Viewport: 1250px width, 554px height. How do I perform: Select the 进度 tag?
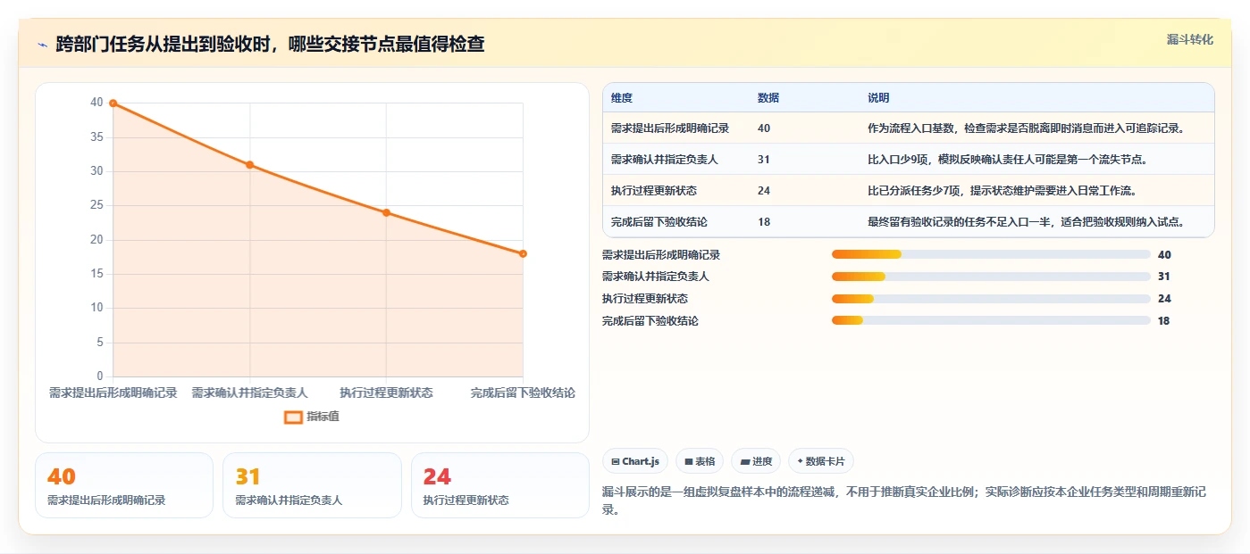tap(755, 461)
